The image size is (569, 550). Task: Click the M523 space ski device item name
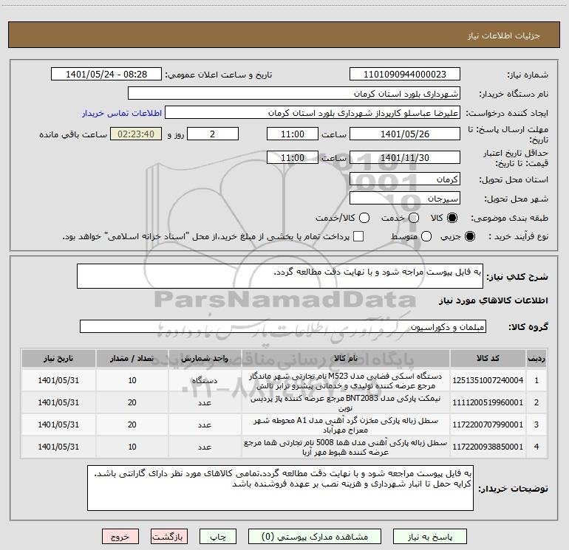click(346, 381)
